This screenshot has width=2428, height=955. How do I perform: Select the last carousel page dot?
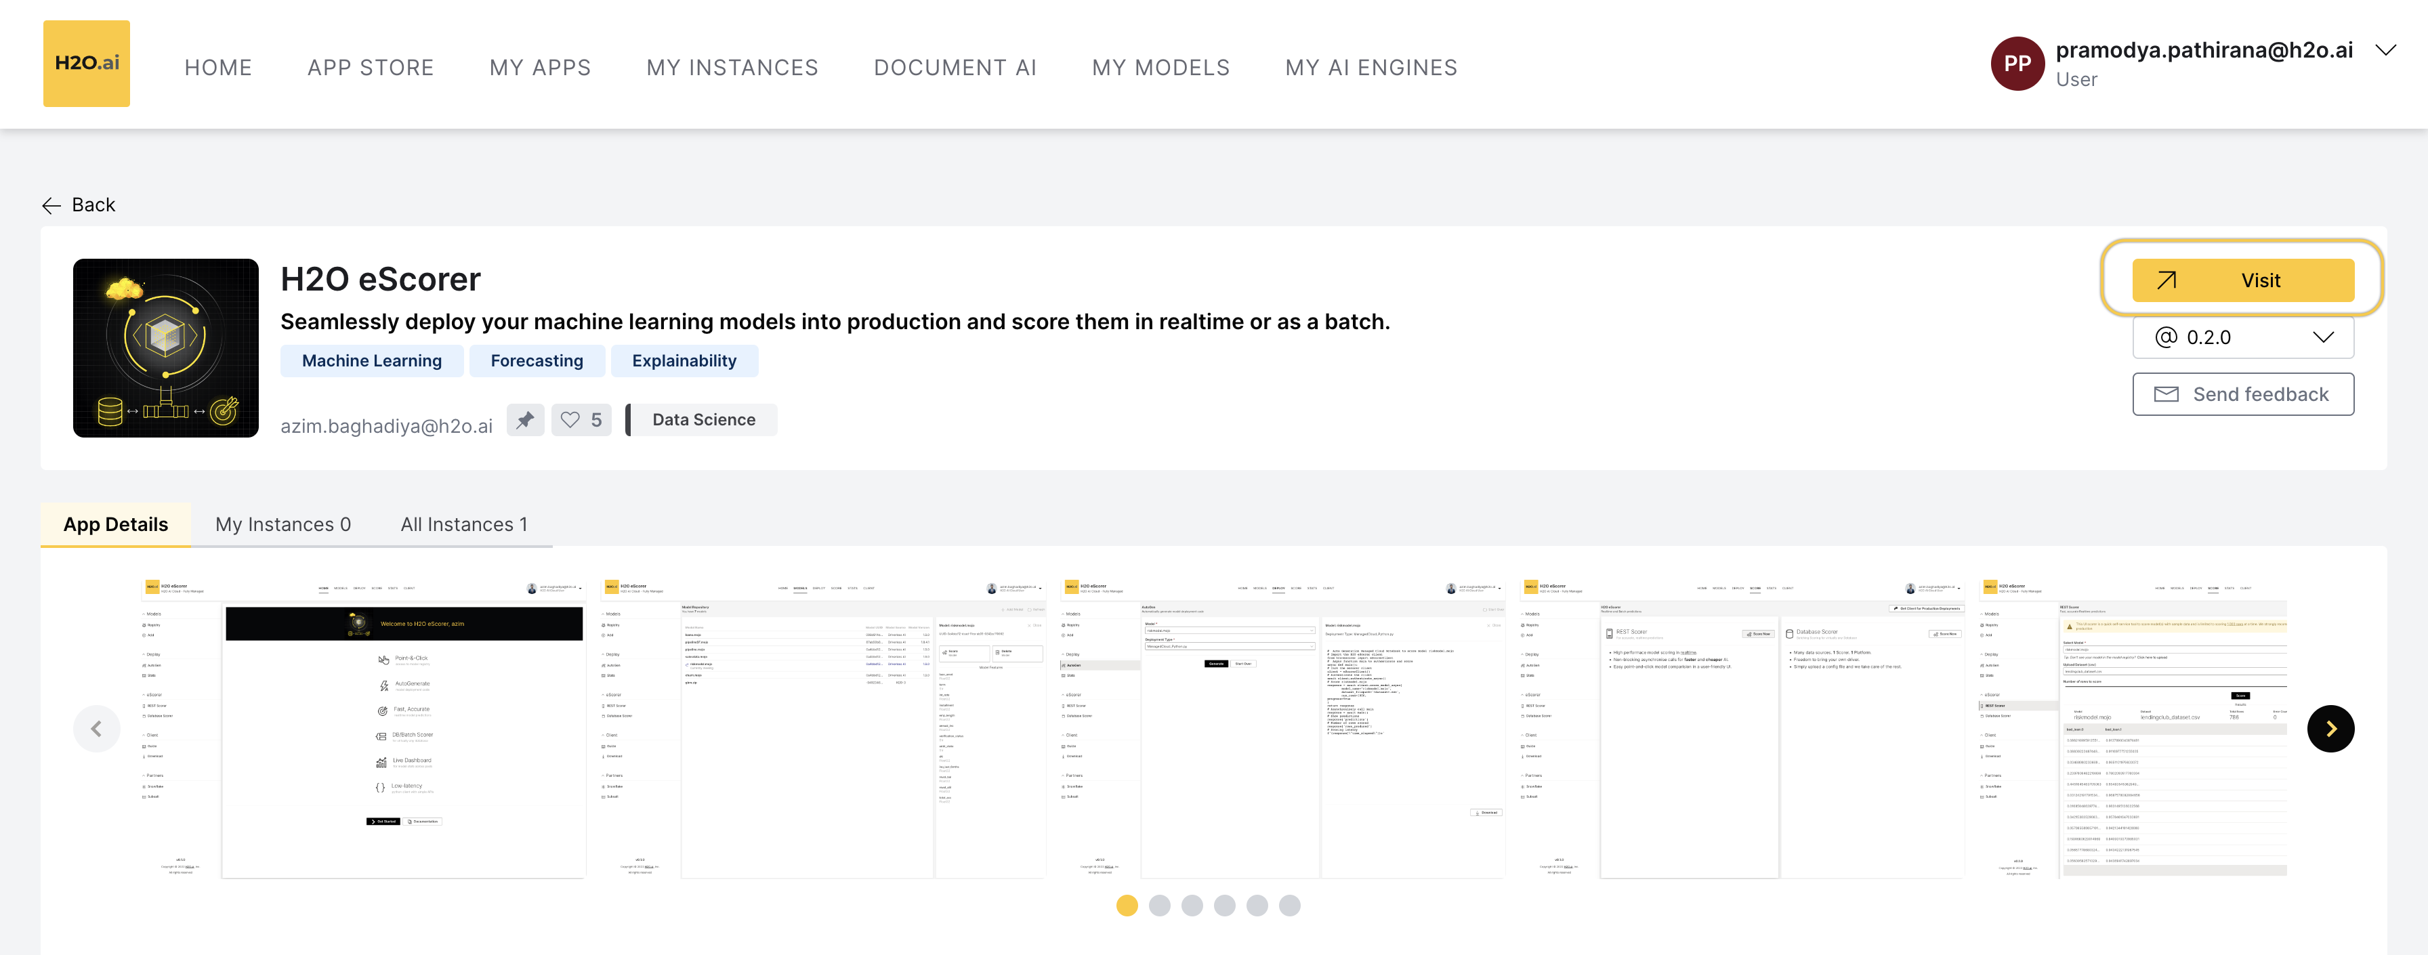1289,905
